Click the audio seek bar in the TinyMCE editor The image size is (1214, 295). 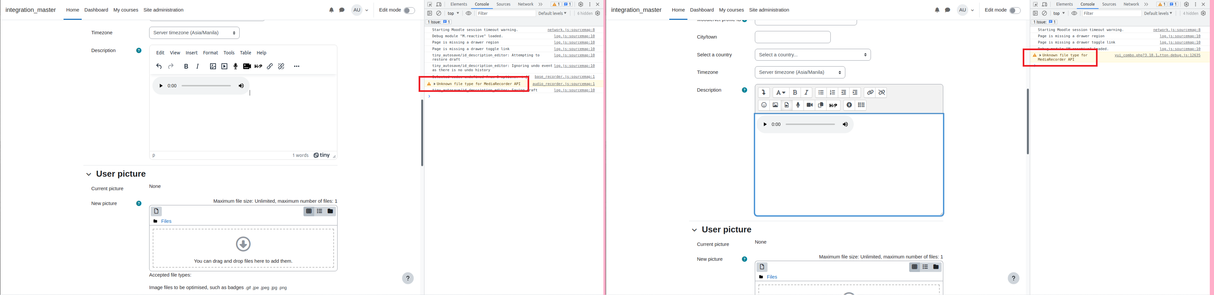[206, 86]
